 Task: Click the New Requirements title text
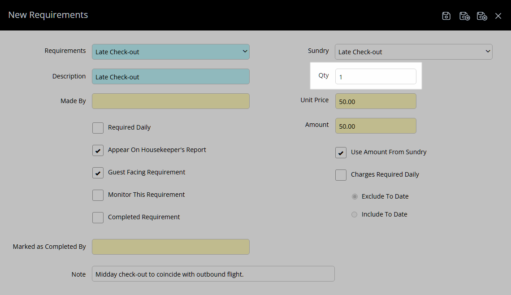click(48, 15)
